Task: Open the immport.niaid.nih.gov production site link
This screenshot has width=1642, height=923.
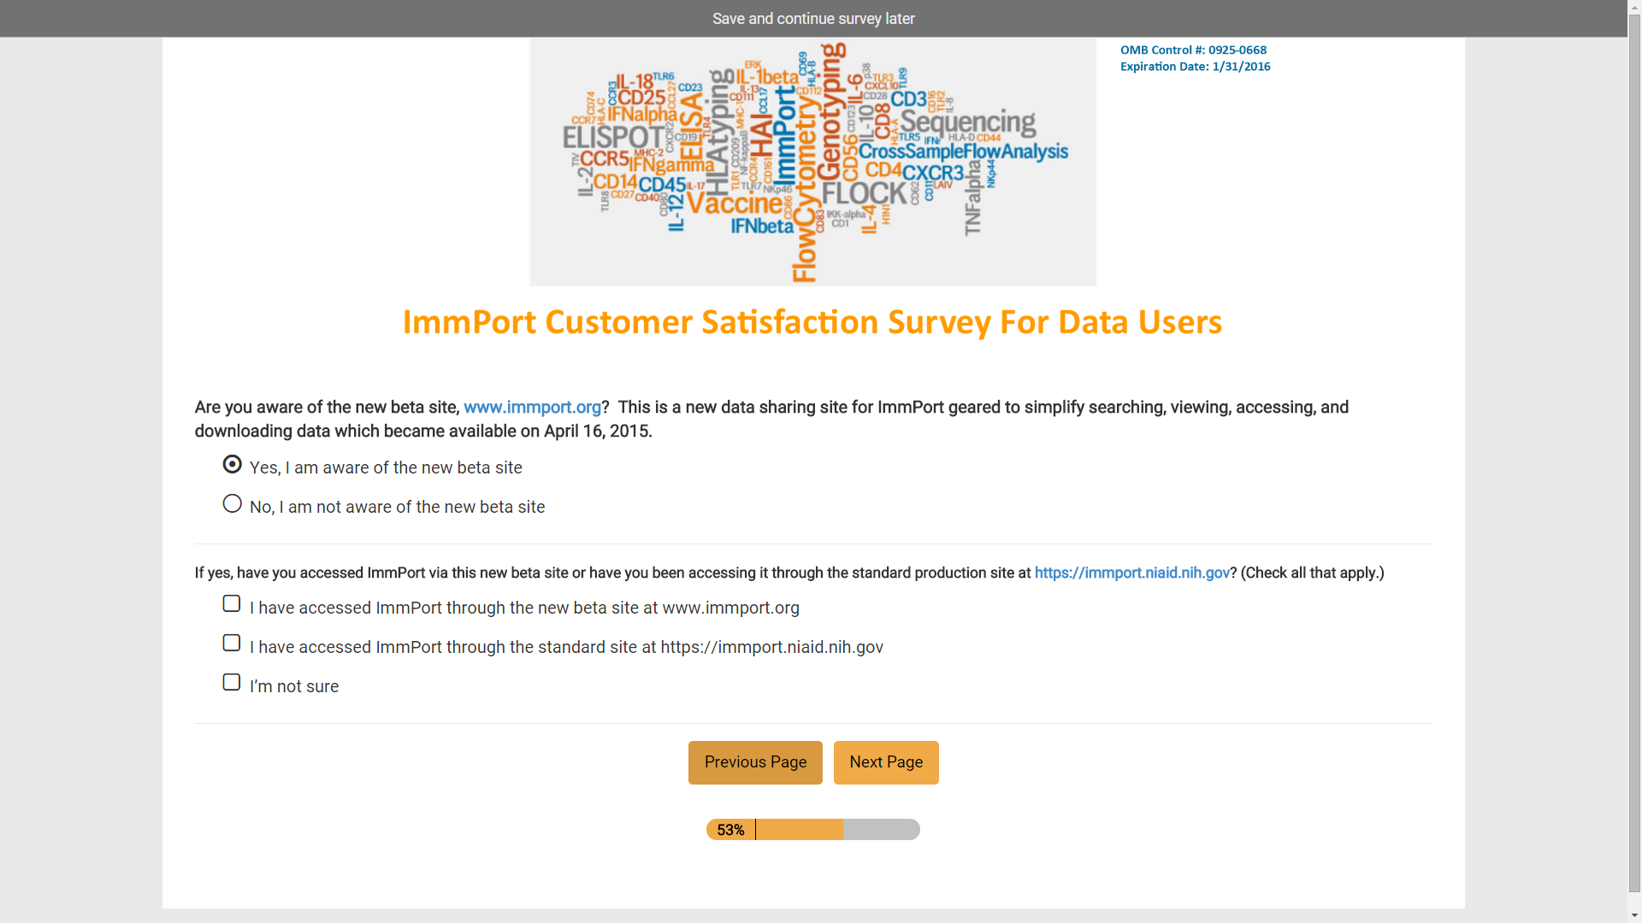Action: coord(1131,573)
